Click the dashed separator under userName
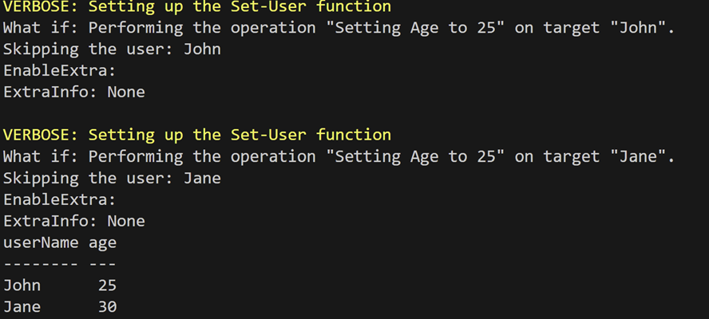709x319 pixels. click(41, 263)
